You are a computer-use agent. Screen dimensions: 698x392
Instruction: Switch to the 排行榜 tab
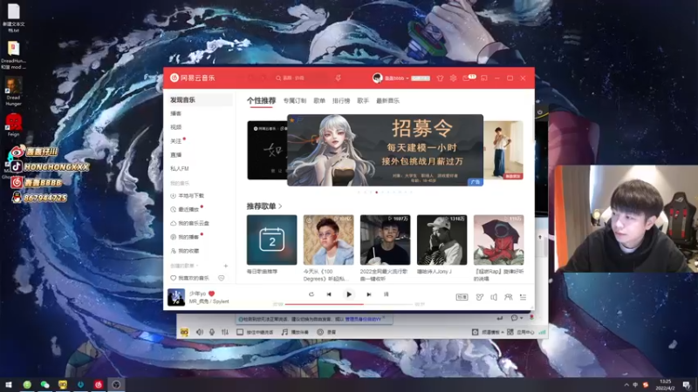pos(341,101)
